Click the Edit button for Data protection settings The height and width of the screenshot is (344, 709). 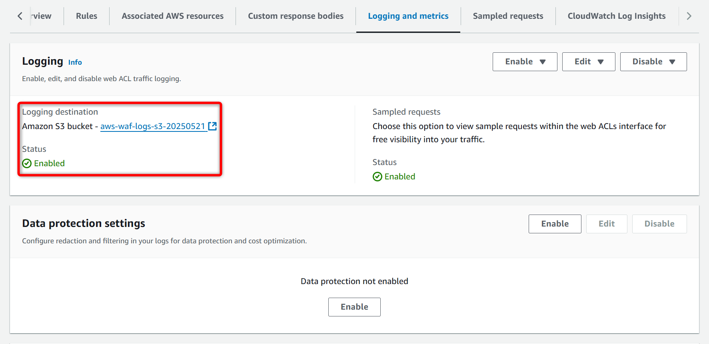point(606,224)
